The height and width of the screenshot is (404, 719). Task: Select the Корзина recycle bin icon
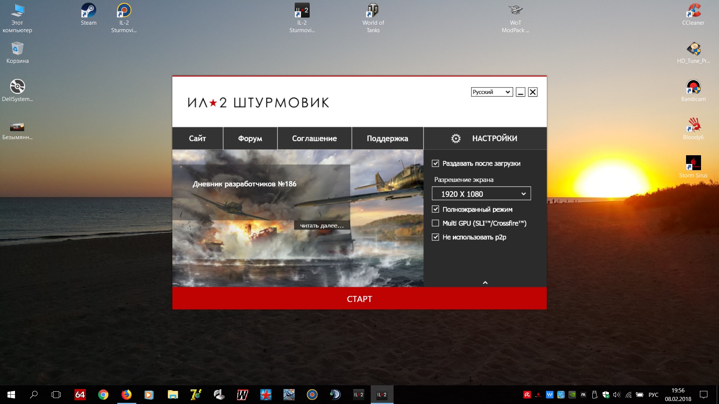coord(17,52)
